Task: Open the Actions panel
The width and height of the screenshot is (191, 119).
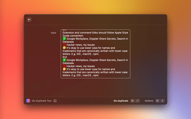Action: tap(149, 101)
